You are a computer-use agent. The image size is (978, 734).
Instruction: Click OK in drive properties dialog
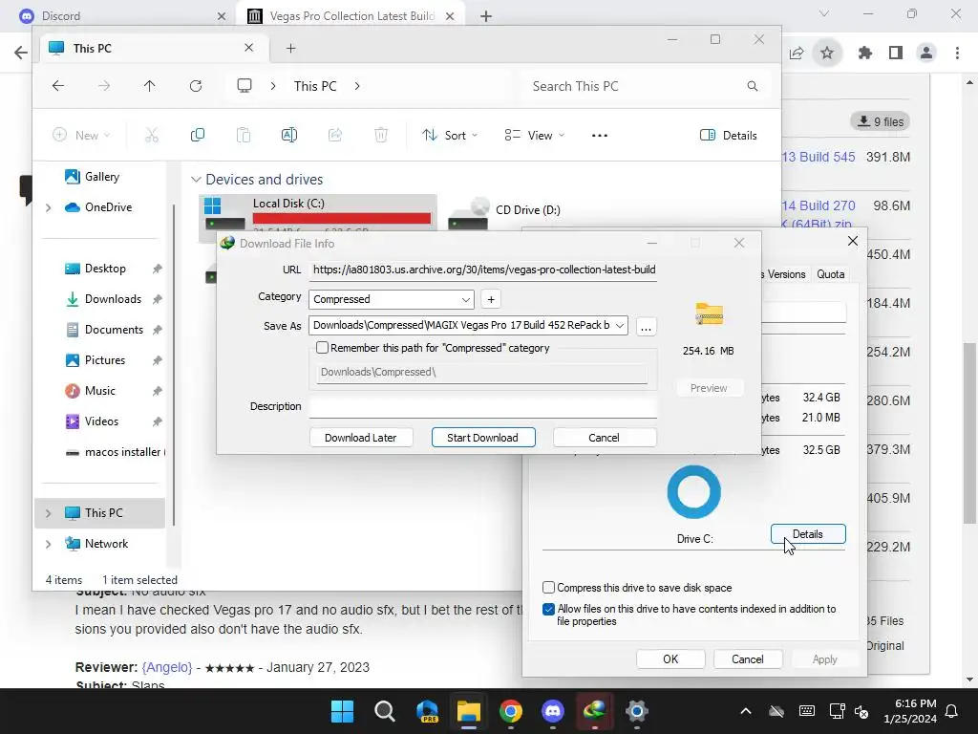pos(670,659)
